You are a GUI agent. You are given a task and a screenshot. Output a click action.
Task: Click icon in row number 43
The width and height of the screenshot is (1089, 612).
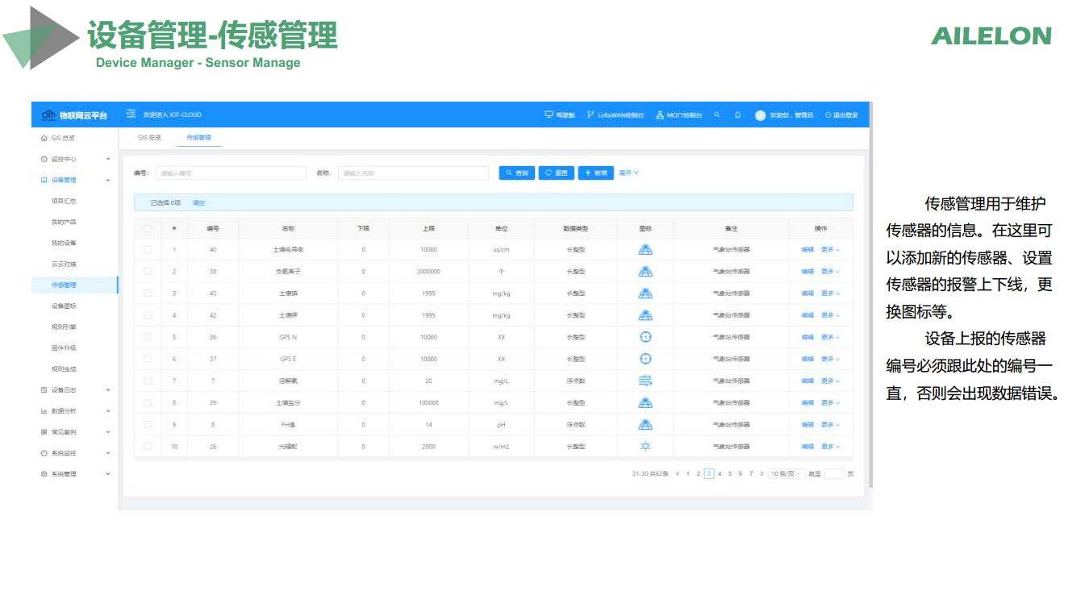tap(645, 294)
